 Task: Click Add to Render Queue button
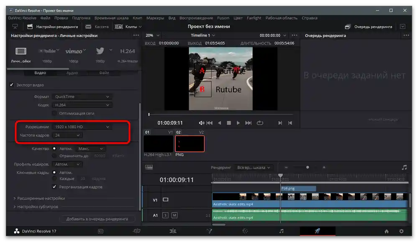tap(97, 219)
